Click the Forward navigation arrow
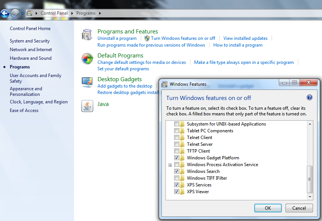Viewport: 322px width, 221px height. (x=15, y=14)
